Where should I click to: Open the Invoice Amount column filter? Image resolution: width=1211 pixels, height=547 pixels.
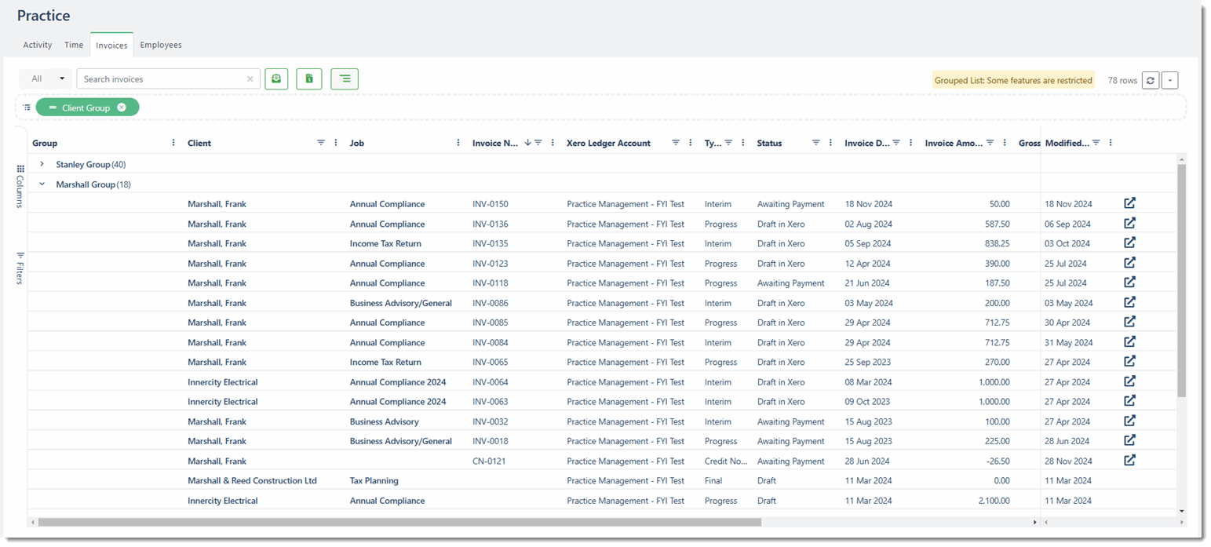(990, 143)
